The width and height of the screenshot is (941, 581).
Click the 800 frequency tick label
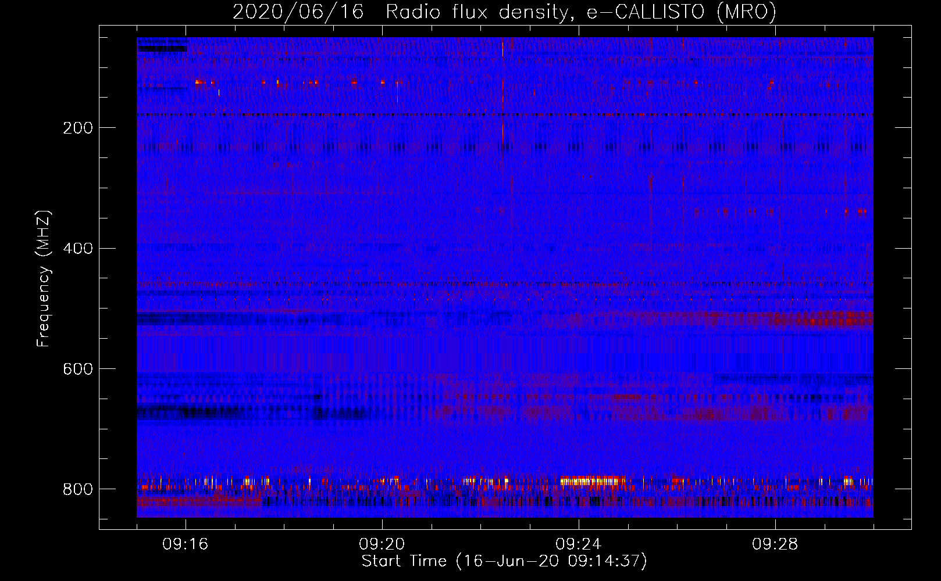coord(77,489)
